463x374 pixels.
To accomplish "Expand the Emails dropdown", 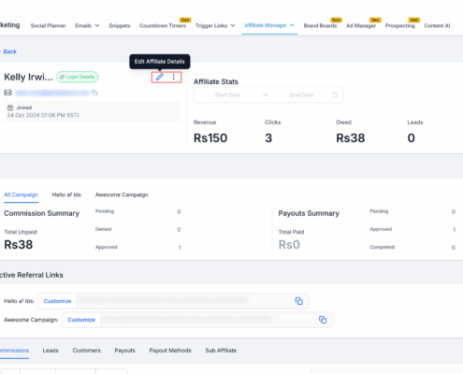I will click(87, 25).
